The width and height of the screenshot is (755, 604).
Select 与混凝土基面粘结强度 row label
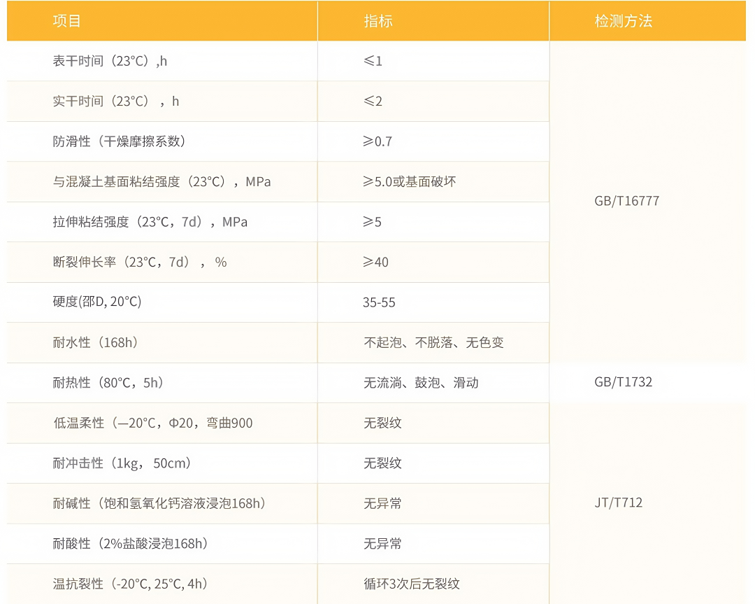click(161, 182)
